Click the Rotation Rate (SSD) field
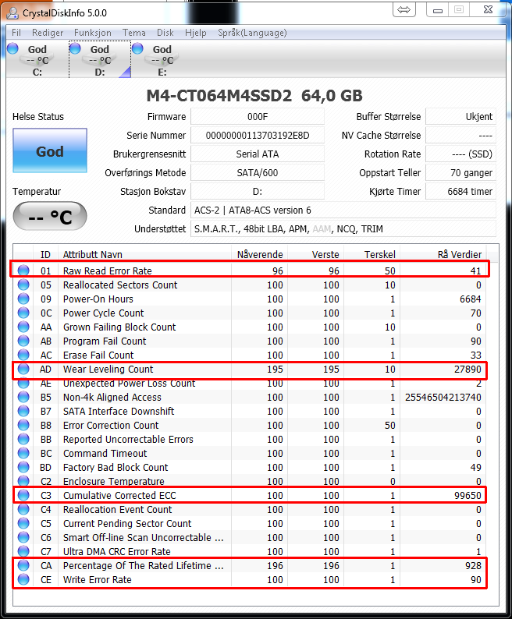The image size is (512, 619). pyautogui.click(x=460, y=154)
